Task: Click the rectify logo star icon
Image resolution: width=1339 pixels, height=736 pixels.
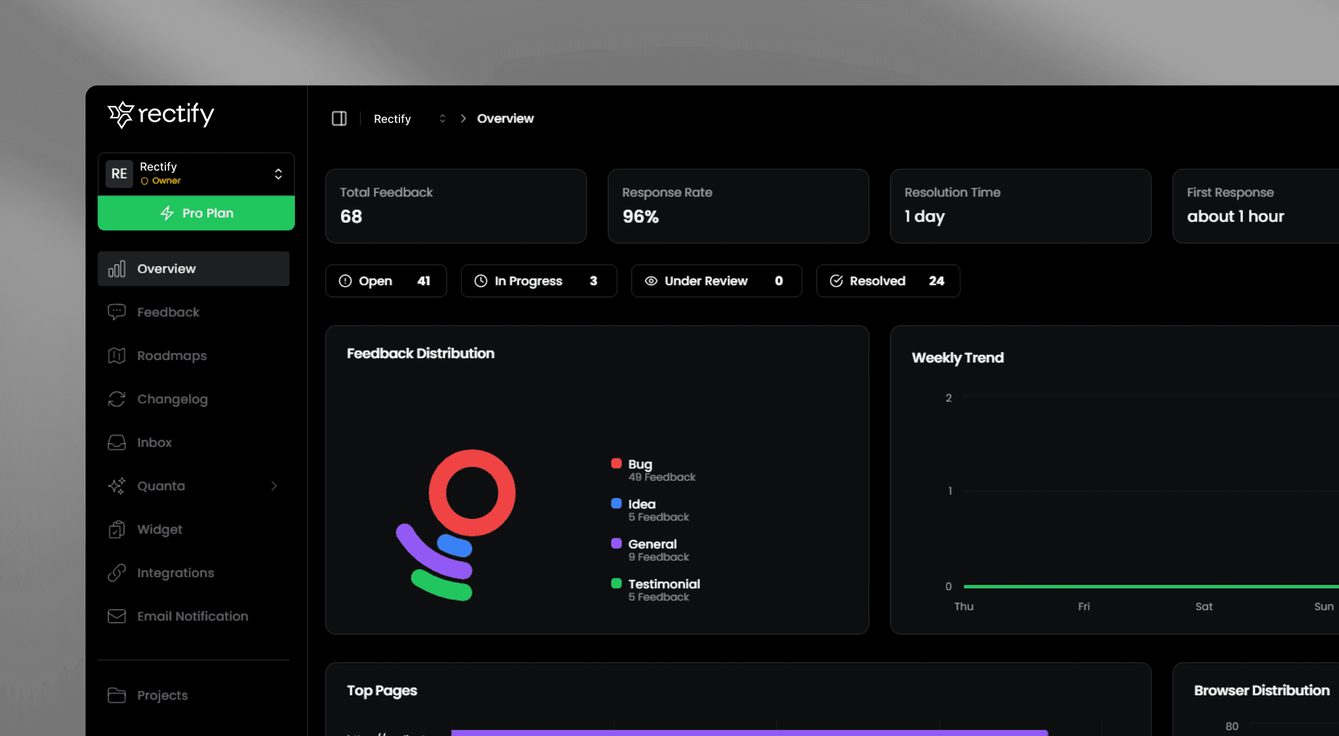Action: (120, 115)
